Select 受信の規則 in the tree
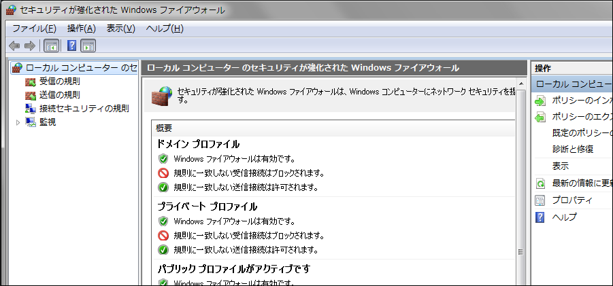The height and width of the screenshot is (286, 613). tap(59, 82)
